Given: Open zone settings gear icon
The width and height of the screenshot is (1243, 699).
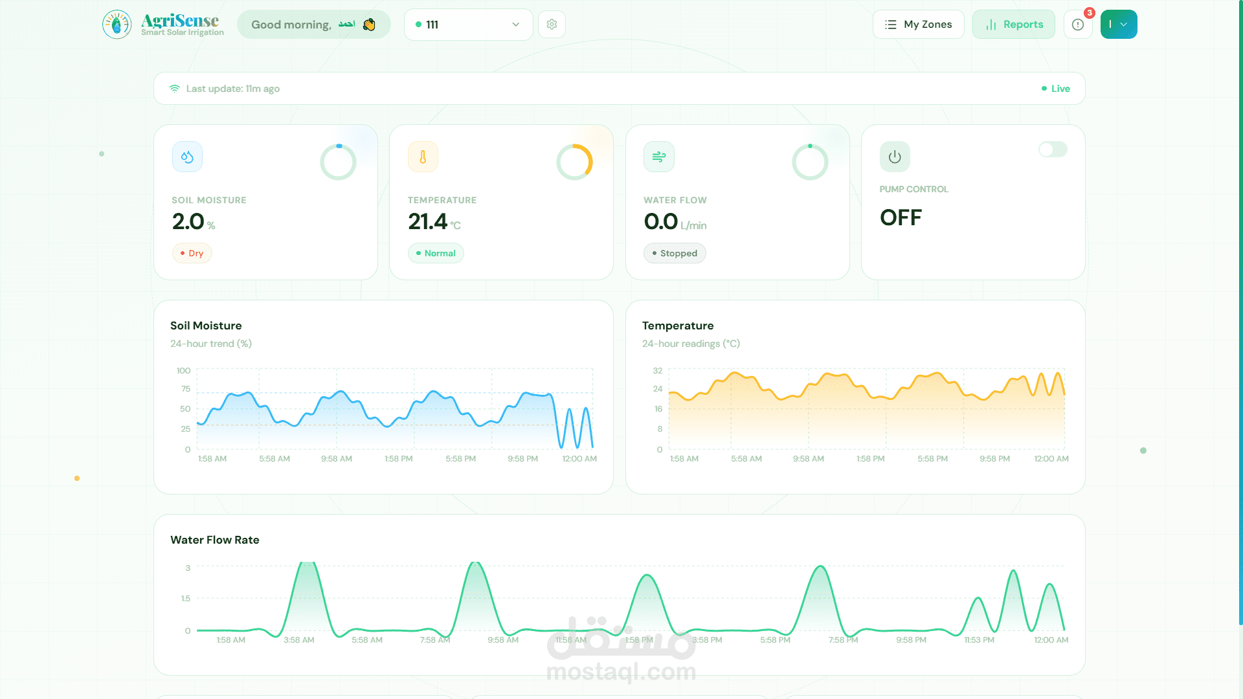Looking at the screenshot, I should [552, 25].
